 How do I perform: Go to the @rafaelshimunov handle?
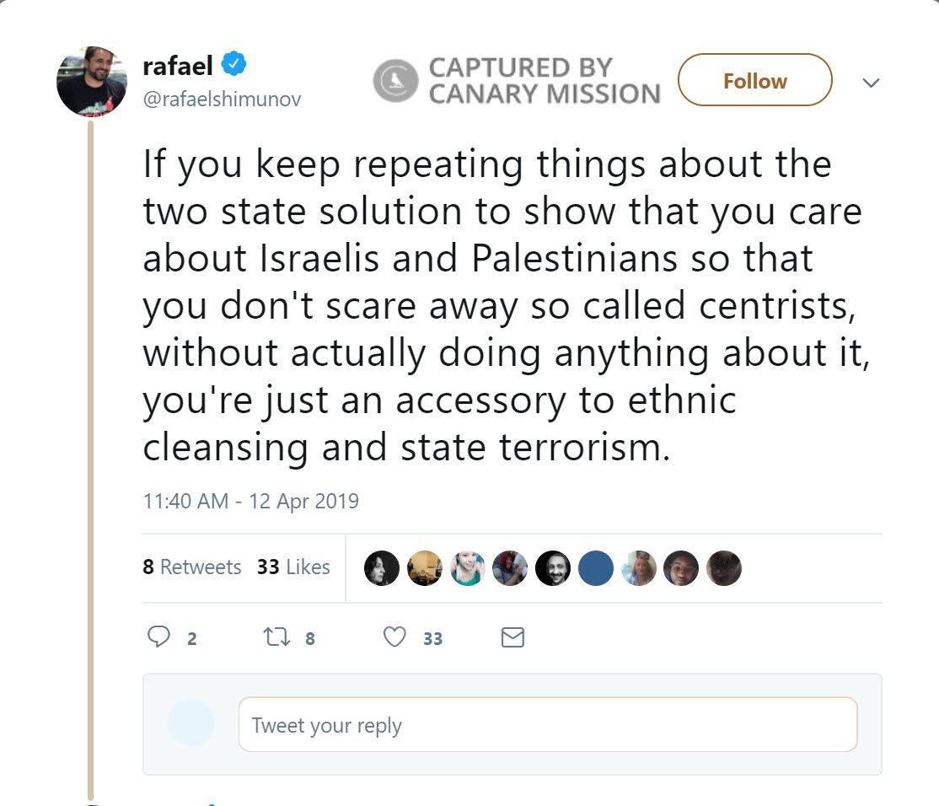[x=222, y=99]
